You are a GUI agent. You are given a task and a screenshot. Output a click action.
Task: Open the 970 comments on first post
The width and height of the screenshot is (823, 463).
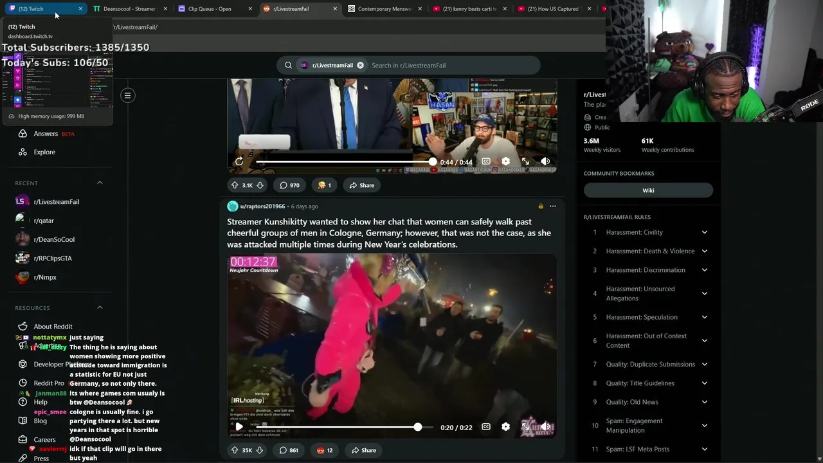[289, 185]
